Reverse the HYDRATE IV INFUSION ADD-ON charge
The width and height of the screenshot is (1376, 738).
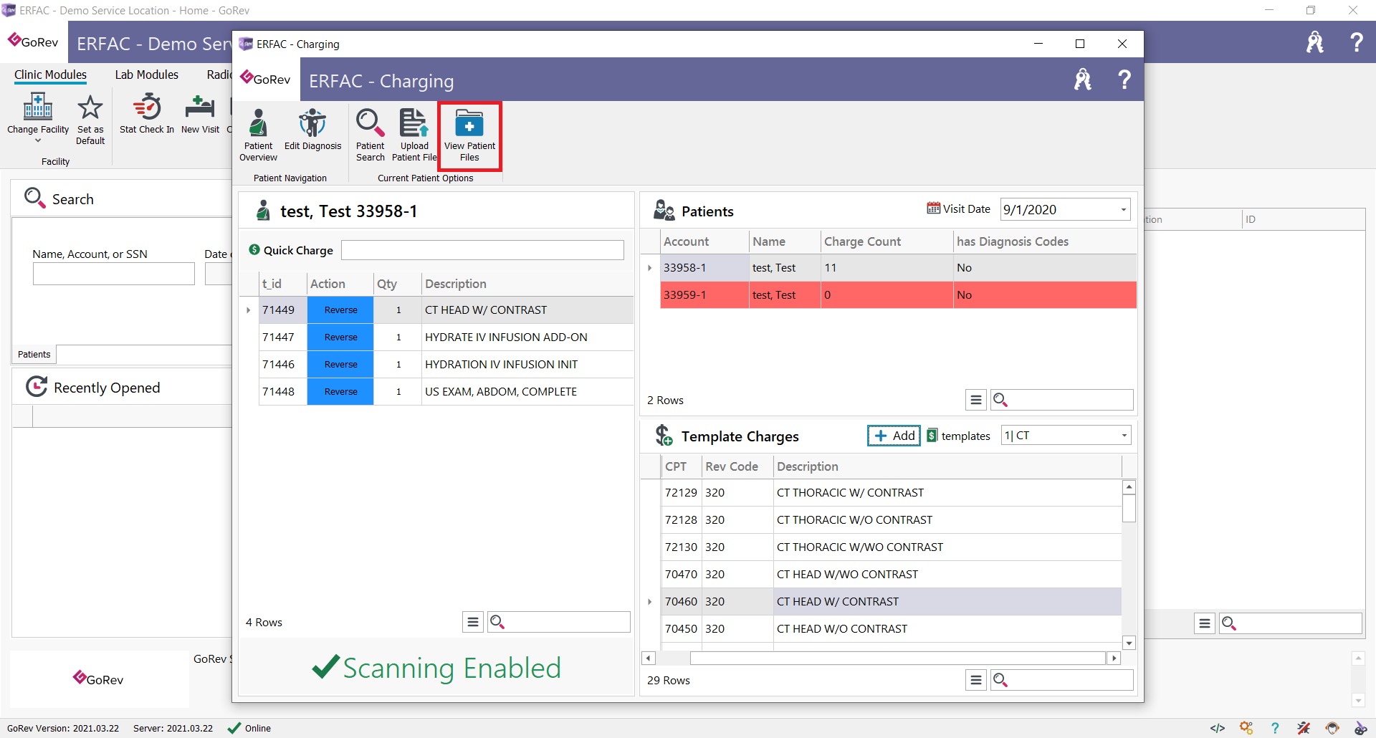coord(340,337)
